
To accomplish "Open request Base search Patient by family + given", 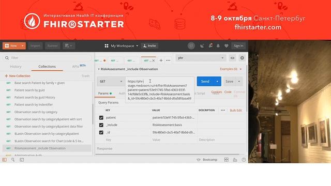I will [48, 83].
